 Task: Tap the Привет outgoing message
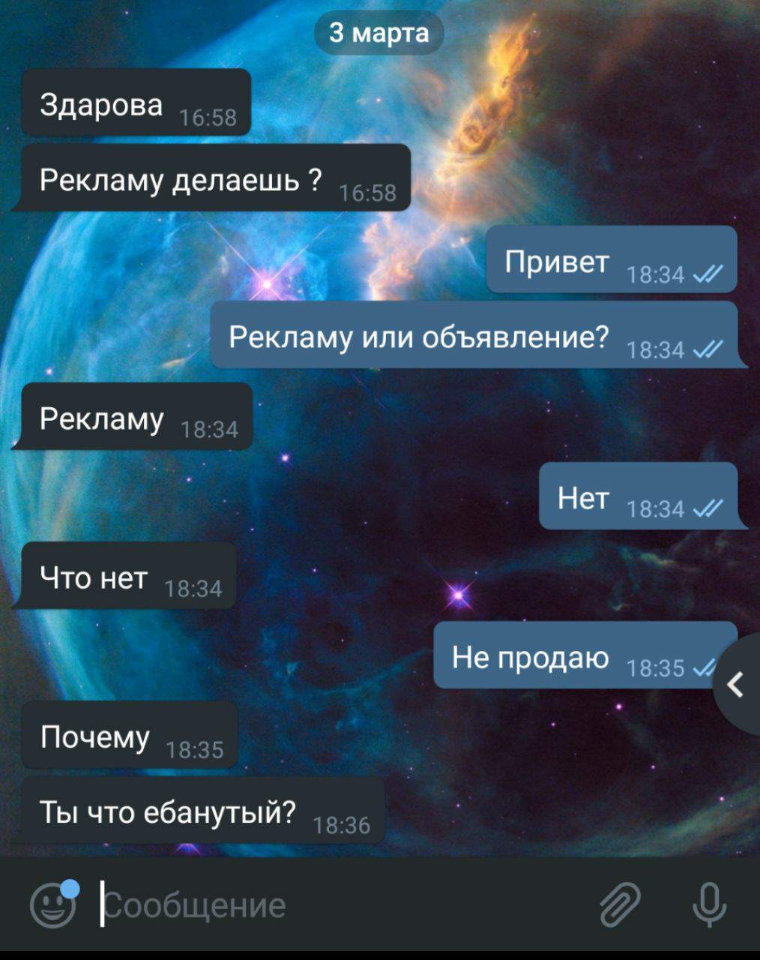coord(612,259)
